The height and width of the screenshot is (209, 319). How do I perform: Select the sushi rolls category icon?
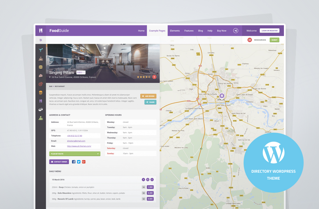point(41,109)
